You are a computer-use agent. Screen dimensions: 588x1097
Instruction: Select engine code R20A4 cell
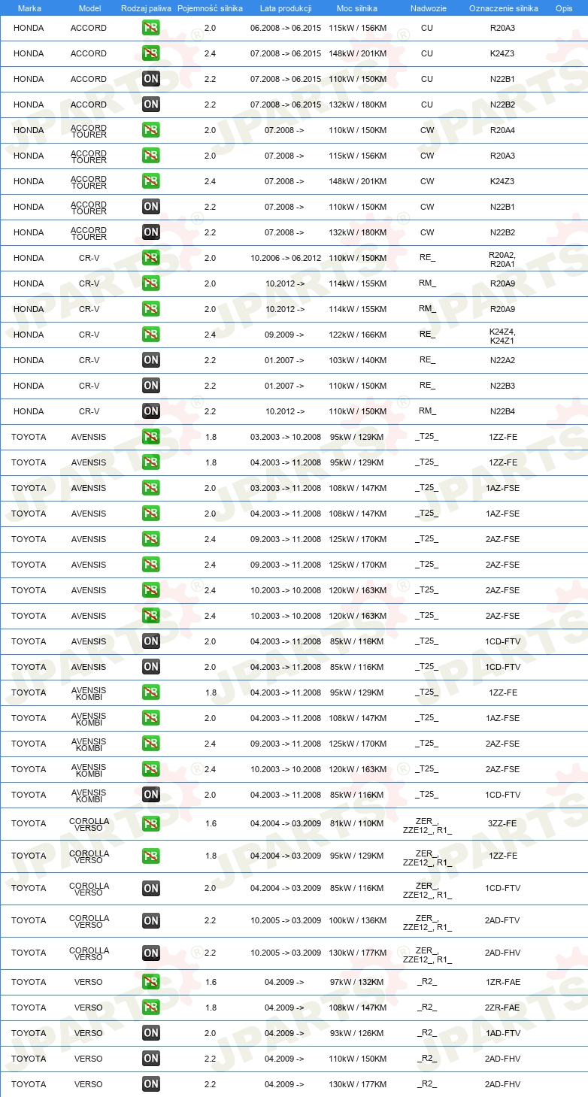coord(502,130)
